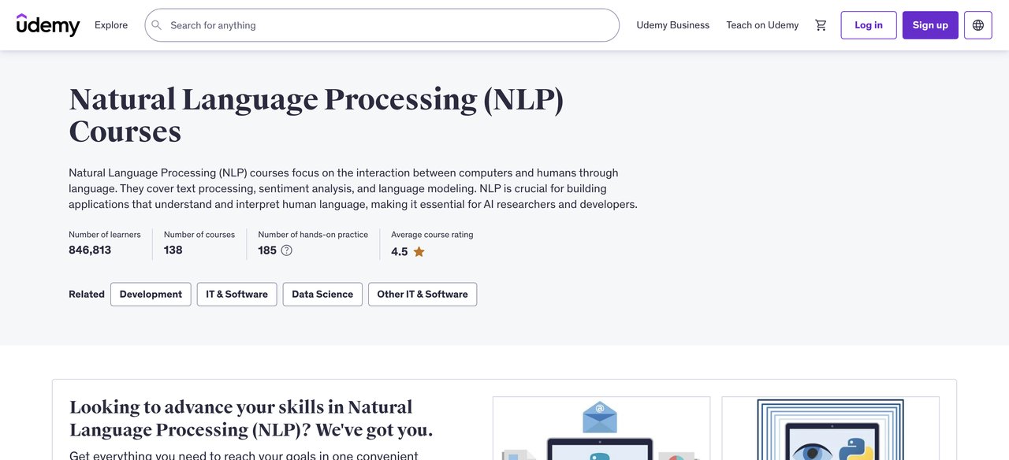
Task: Click the 846,813 learners count
Action: pos(90,250)
